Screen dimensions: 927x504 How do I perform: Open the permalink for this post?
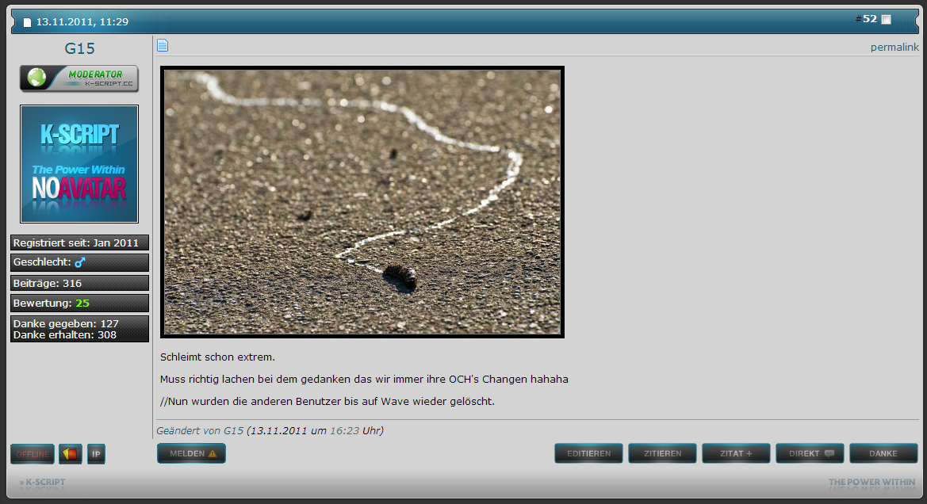click(894, 48)
